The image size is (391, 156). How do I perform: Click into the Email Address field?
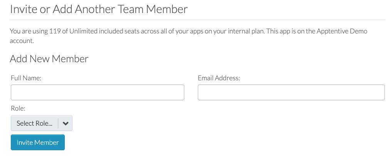point(291,93)
